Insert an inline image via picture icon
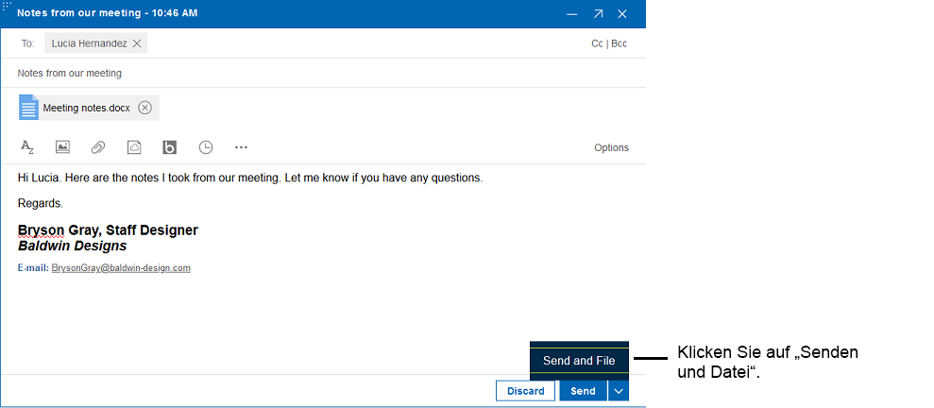Image resolution: width=934 pixels, height=408 pixels. [62, 147]
